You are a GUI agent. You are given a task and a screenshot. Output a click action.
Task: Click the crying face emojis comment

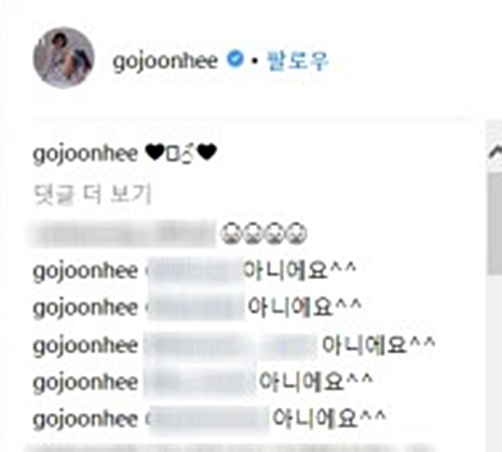pyautogui.click(x=264, y=233)
